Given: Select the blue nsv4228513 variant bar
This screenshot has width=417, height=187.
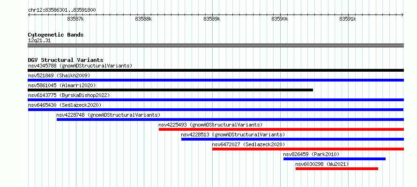Looking at the screenshot, I should 292,139.
